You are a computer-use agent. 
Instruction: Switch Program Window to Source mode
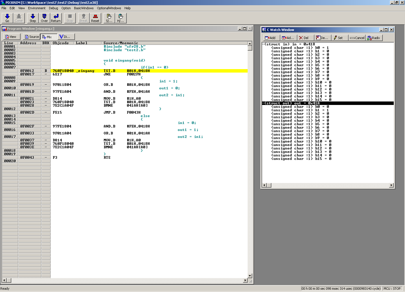coord(32,37)
